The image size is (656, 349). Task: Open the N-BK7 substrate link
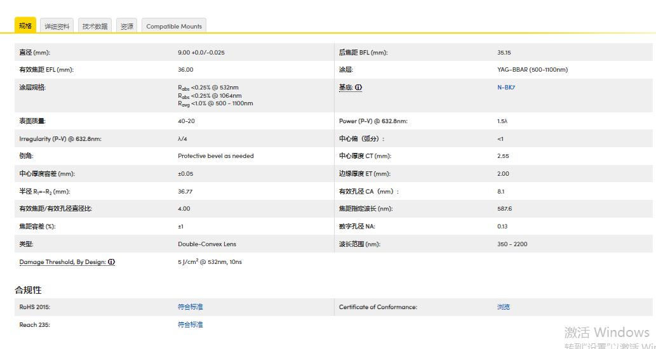click(x=506, y=88)
